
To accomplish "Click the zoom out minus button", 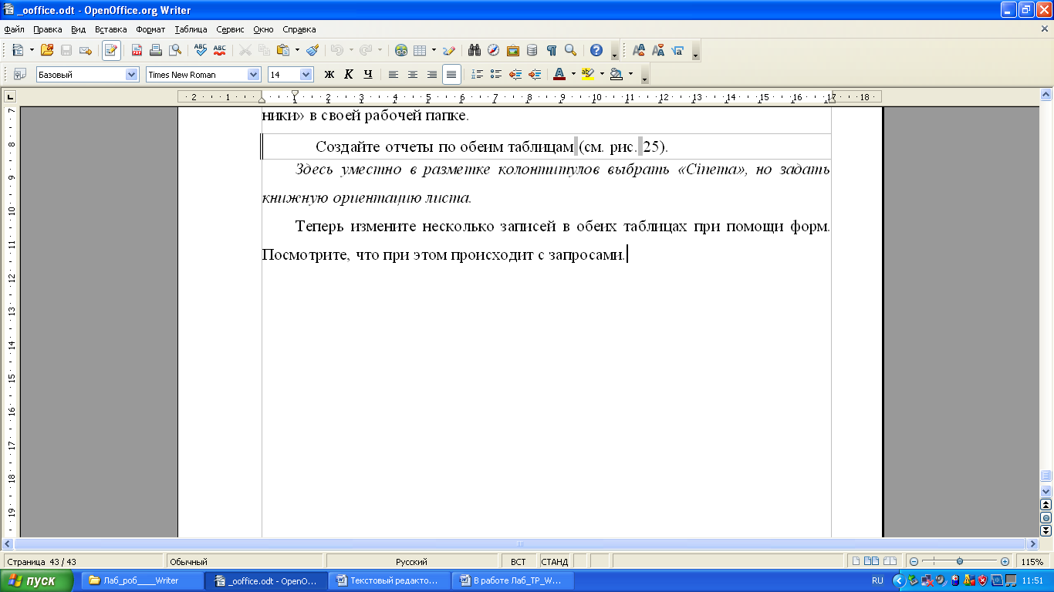I will coord(914,562).
